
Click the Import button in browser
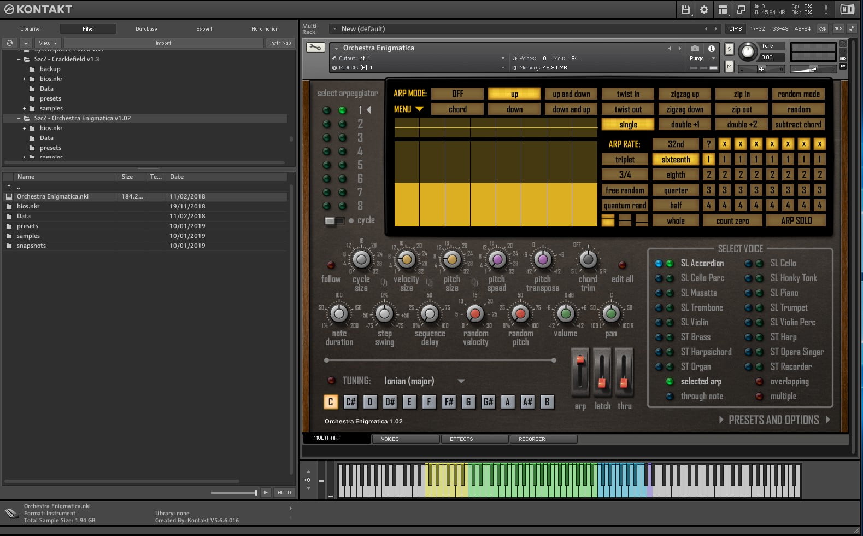coord(163,43)
